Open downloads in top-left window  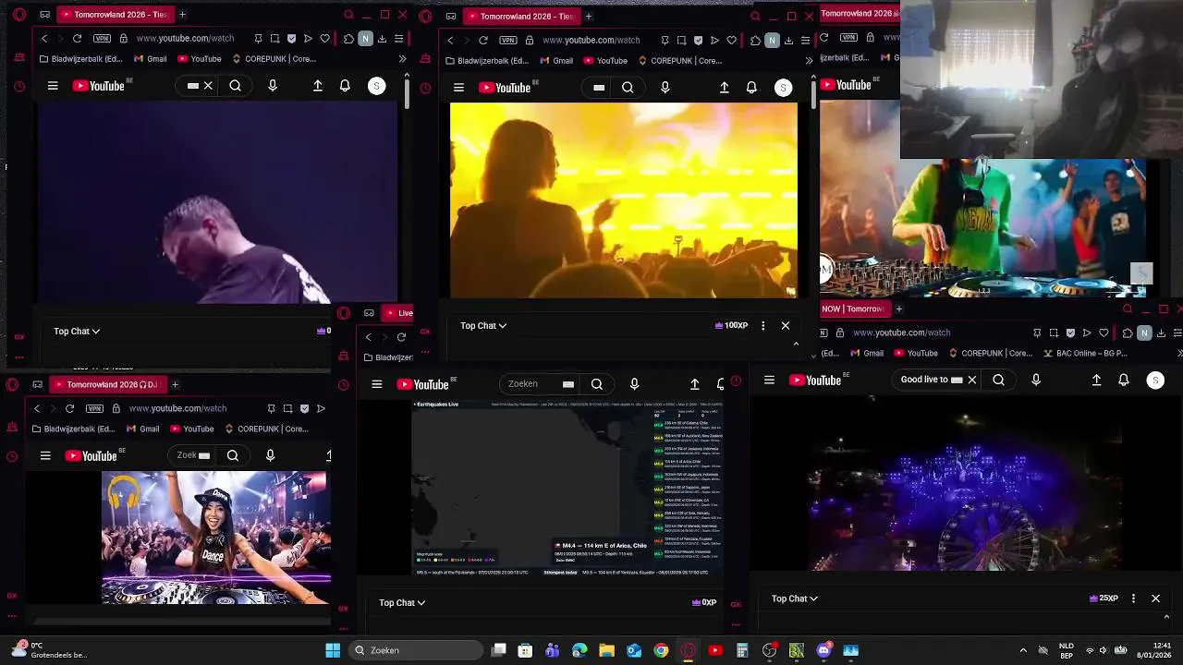pos(382,39)
